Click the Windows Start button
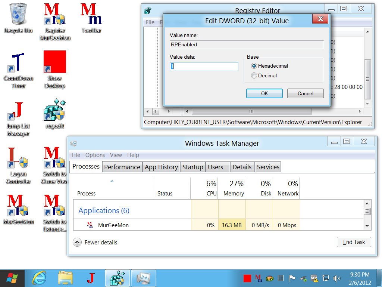This screenshot has width=382, height=287. [x=12, y=278]
